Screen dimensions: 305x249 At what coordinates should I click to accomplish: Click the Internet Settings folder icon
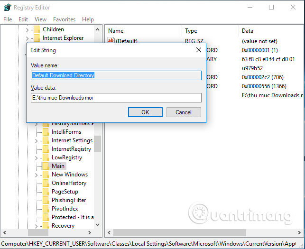46,140
